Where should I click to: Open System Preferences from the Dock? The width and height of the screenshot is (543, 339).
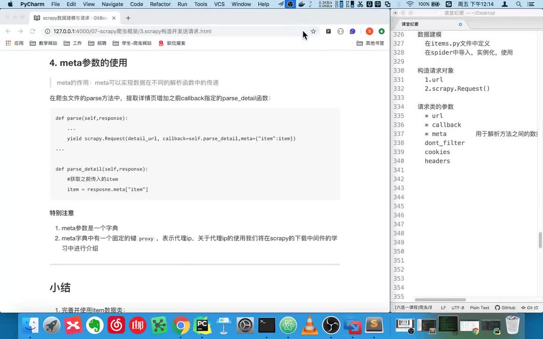tap(245, 325)
